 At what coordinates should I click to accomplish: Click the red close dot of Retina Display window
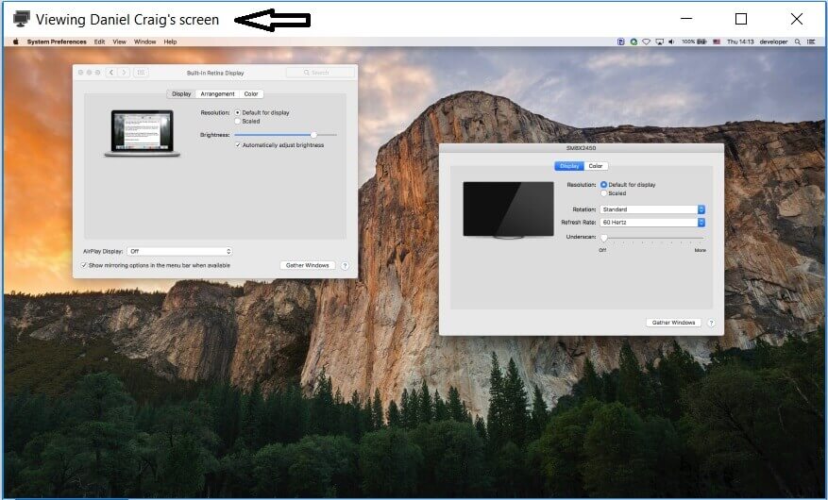click(81, 73)
